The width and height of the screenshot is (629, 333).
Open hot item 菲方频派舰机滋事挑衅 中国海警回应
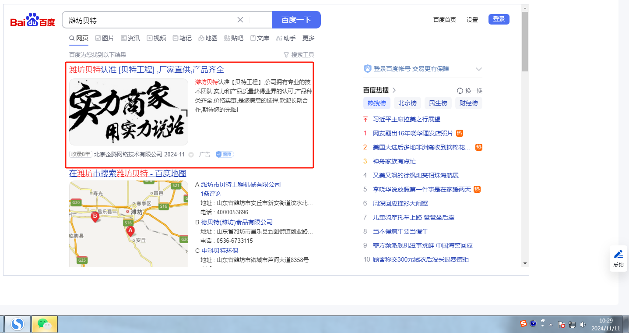click(423, 245)
